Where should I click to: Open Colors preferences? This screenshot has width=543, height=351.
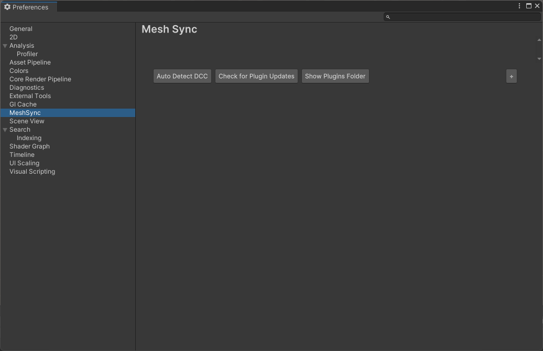(x=68, y=71)
